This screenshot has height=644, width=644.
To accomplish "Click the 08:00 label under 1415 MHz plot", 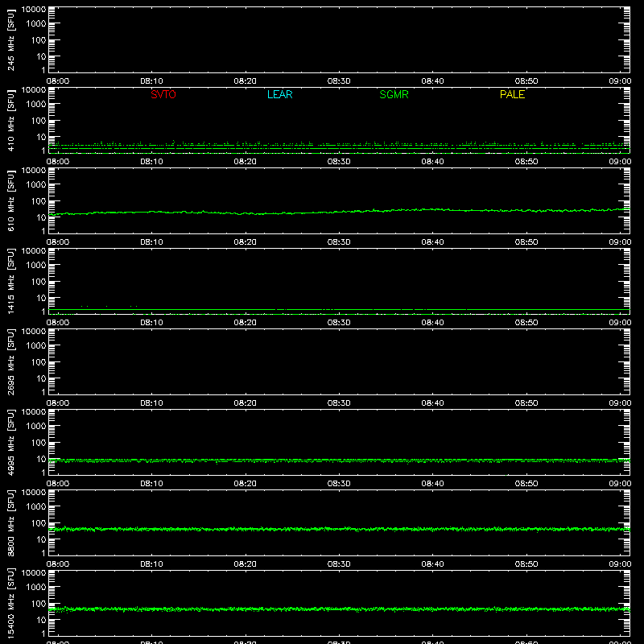I will tap(57, 323).
